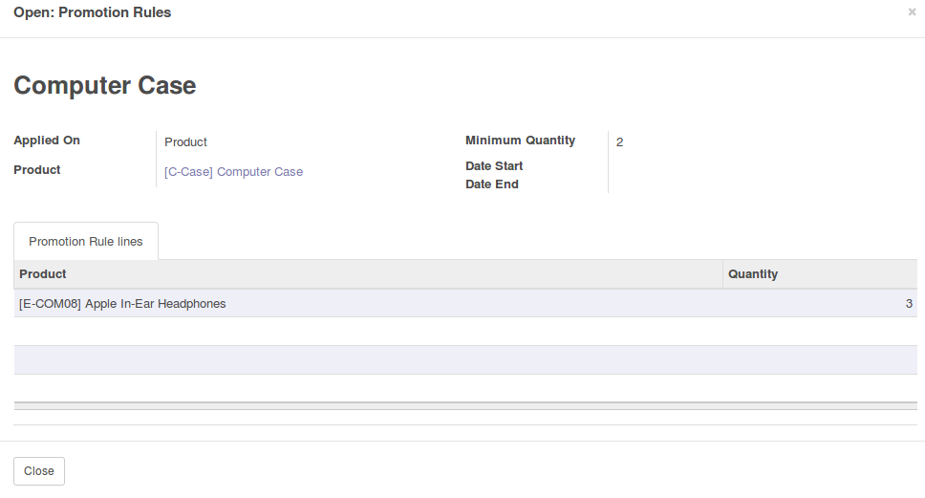Click the Close button at bottom

coord(39,471)
